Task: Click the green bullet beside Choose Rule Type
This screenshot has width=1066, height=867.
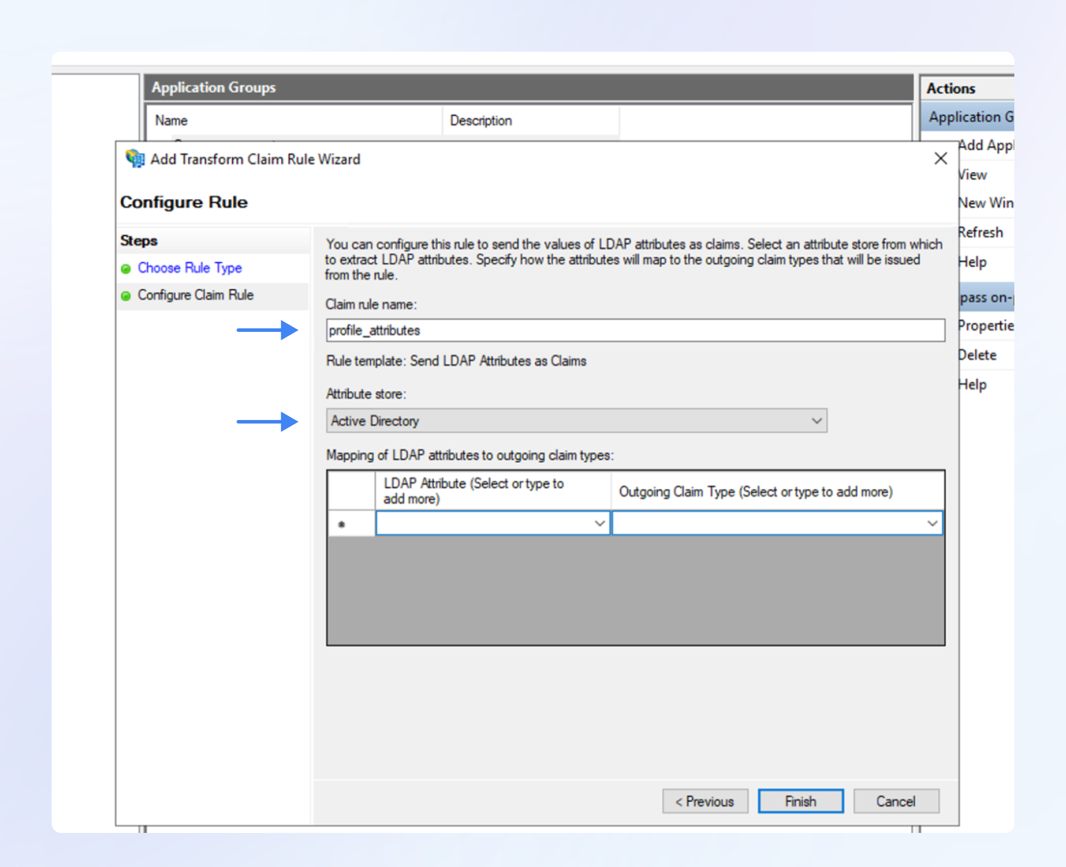Action: pos(126,268)
